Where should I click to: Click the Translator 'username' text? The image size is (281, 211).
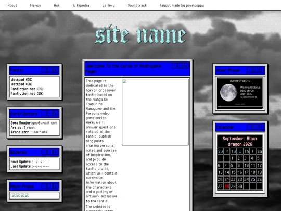point(40,132)
